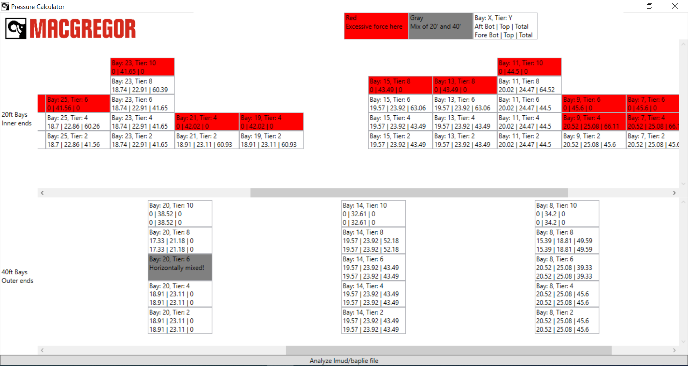Click the 20ft bays horizontal scrollbar thumb

409,193
